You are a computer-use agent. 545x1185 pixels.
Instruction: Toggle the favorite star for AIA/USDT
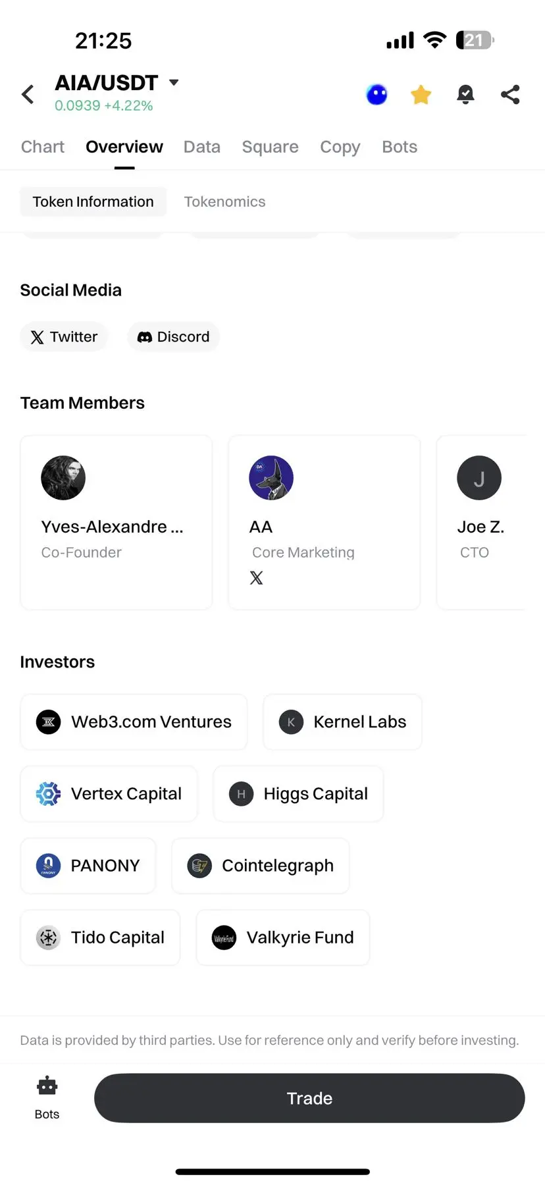(x=421, y=95)
